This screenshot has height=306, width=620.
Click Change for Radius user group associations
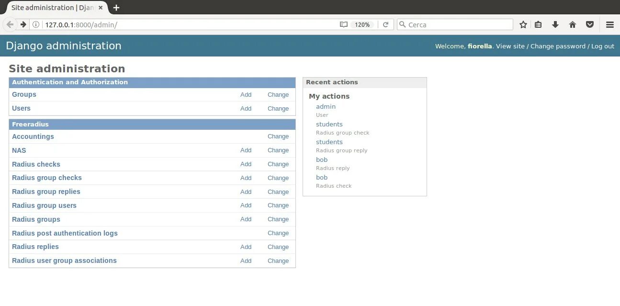click(278, 261)
